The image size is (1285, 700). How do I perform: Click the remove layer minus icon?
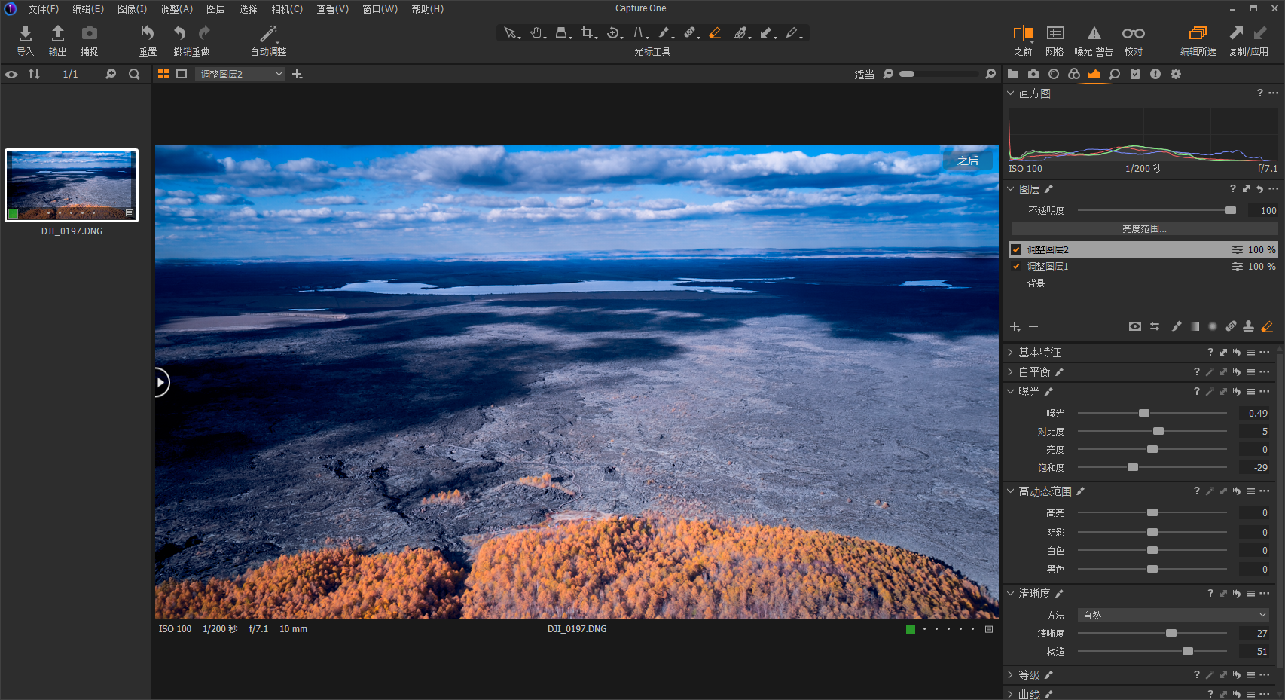(x=1033, y=326)
